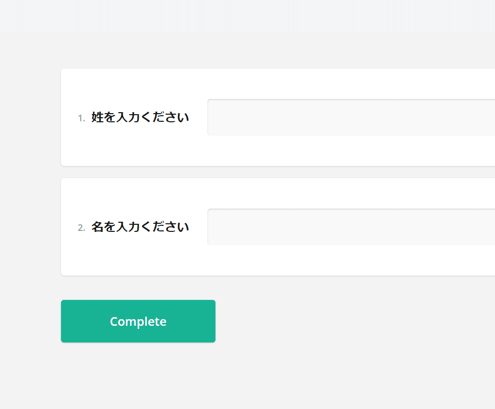This screenshot has width=495, height=409.
Task: Click the left gray margin beside question one card
Action: (x=30, y=117)
